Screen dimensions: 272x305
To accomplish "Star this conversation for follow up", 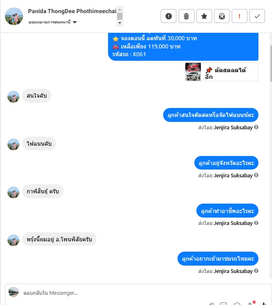I will point(204,16).
